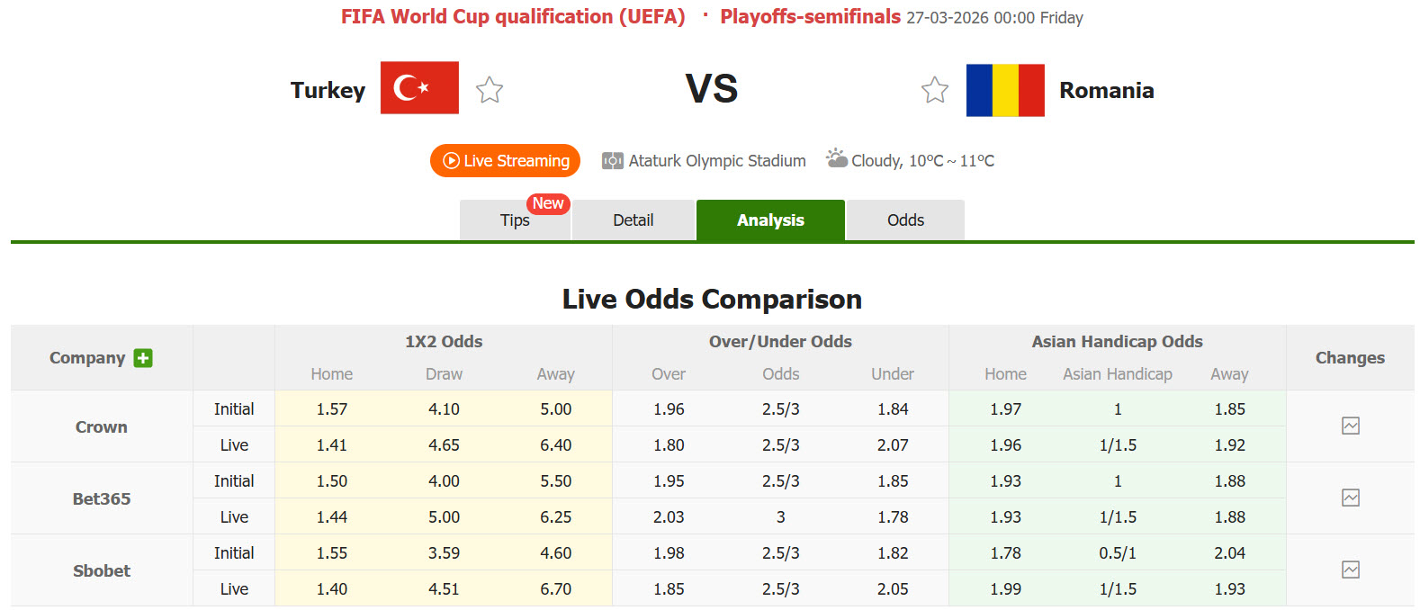The image size is (1420, 610).
Task: Switch to the Odds tab
Action: point(904,220)
